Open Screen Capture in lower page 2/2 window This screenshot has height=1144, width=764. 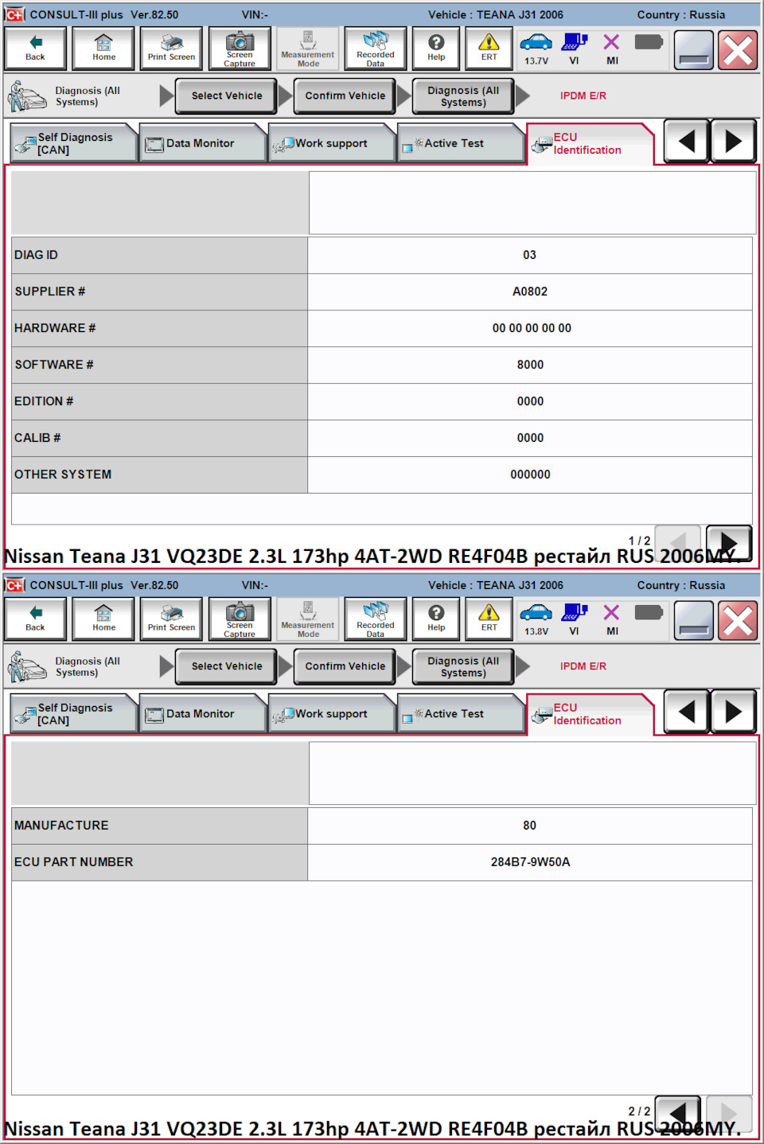point(240,619)
